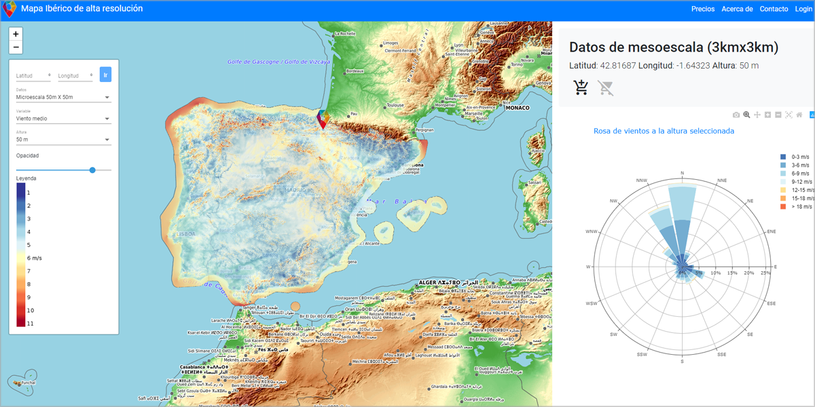
Task: Reset chart axes with home icon
Action: click(x=799, y=115)
